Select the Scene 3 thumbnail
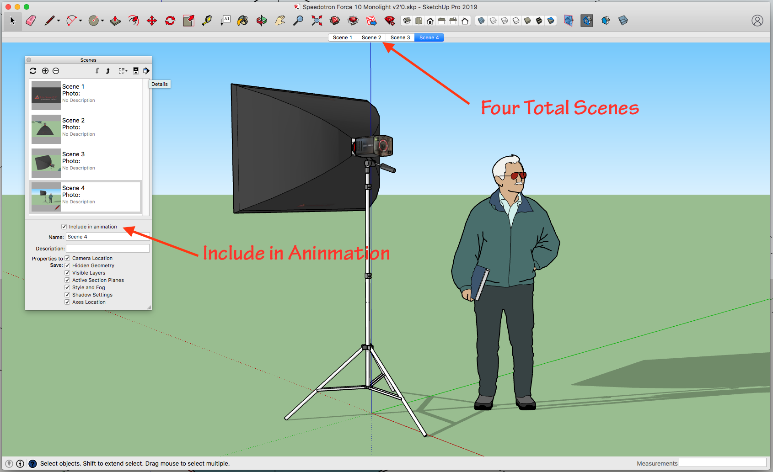Screen dimensions: 773x472 coord(46,163)
